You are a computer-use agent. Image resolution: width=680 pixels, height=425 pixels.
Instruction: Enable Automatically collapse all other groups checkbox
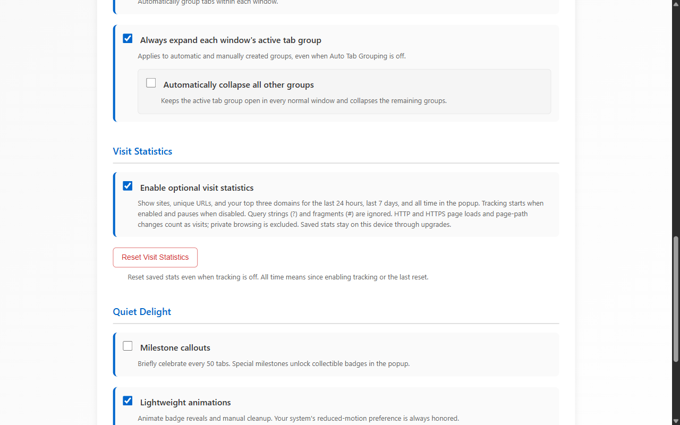(x=151, y=83)
